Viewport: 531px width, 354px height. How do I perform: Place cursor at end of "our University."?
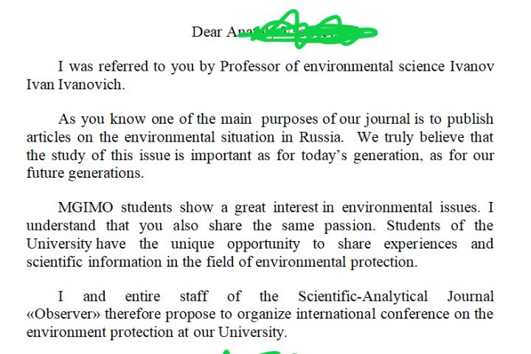tap(287, 333)
